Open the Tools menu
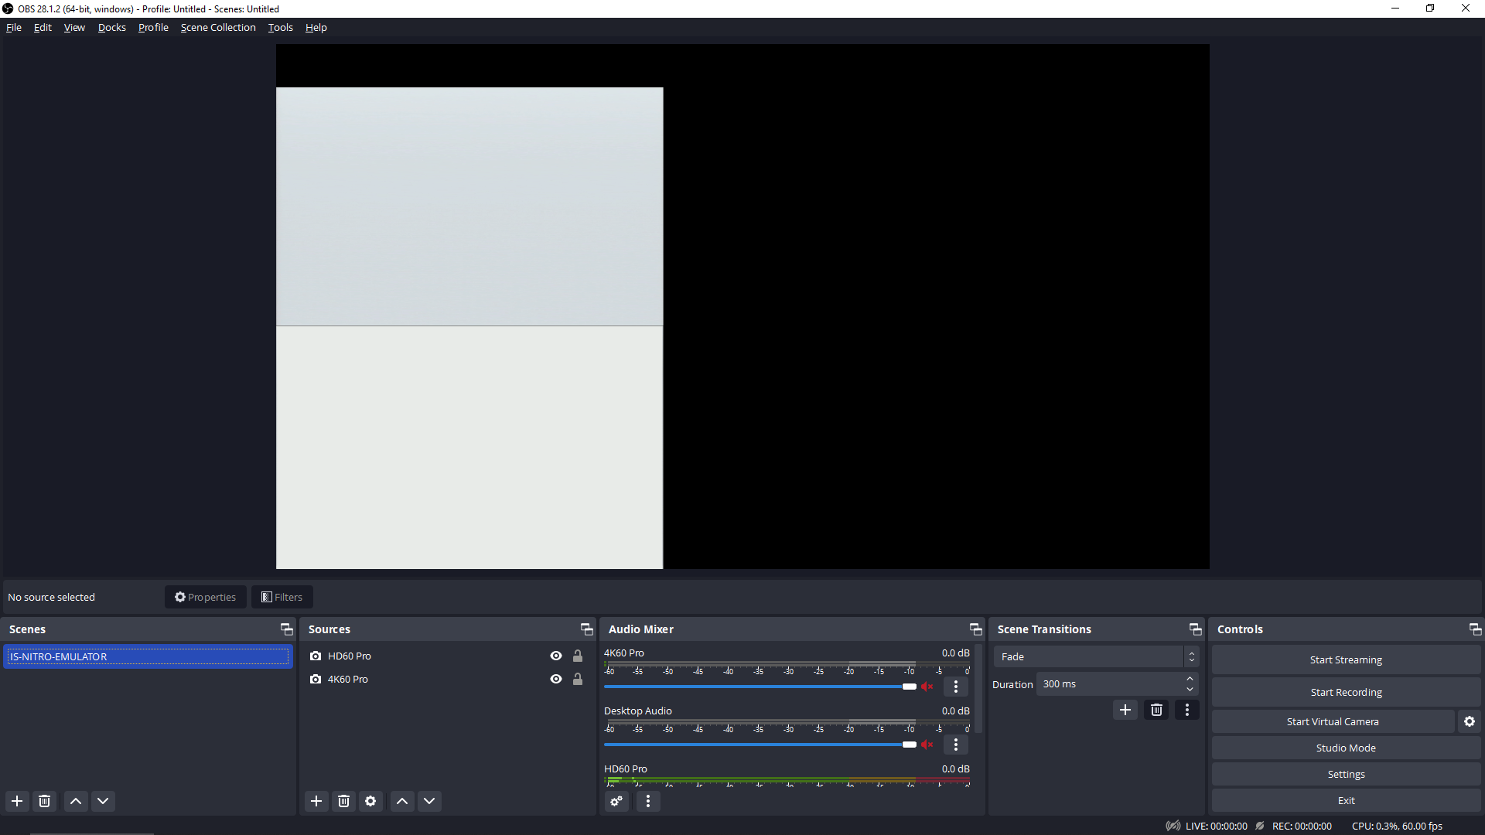The height and width of the screenshot is (835, 1485). (281, 27)
